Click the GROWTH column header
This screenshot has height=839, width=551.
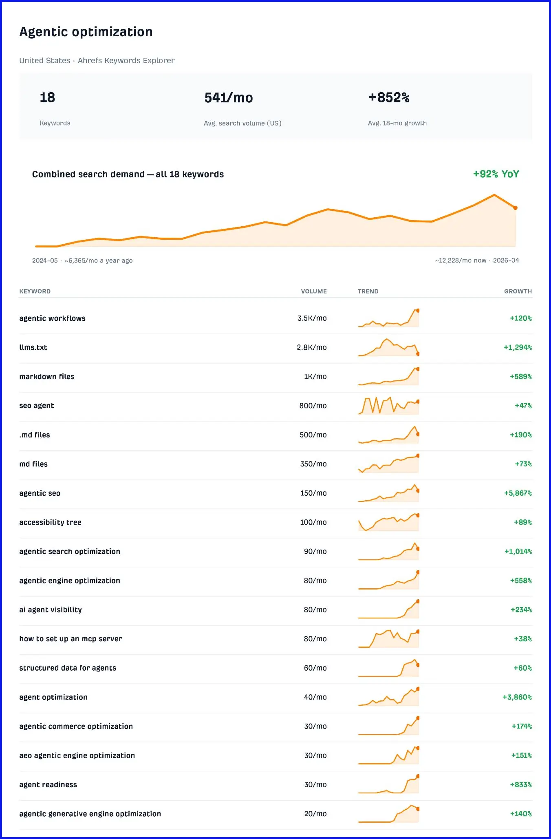point(518,291)
